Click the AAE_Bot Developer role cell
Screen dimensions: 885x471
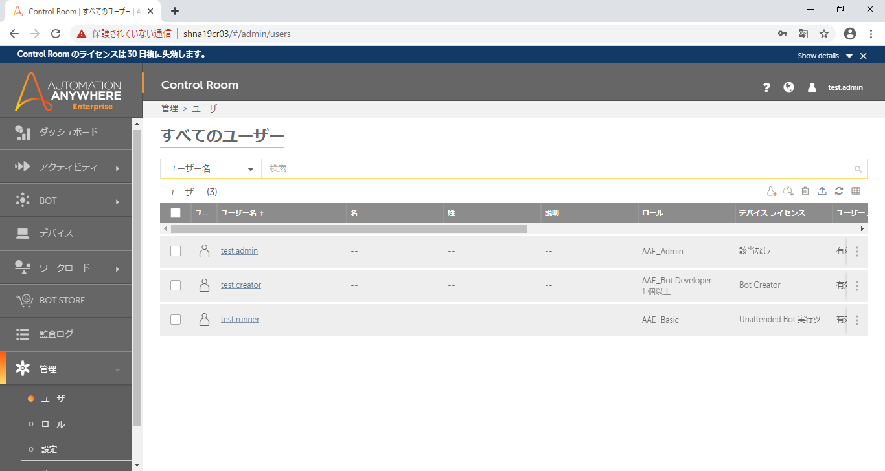pos(676,281)
